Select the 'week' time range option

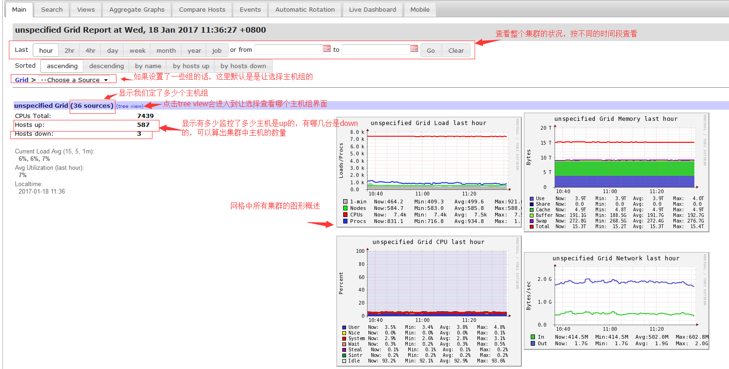(x=137, y=50)
